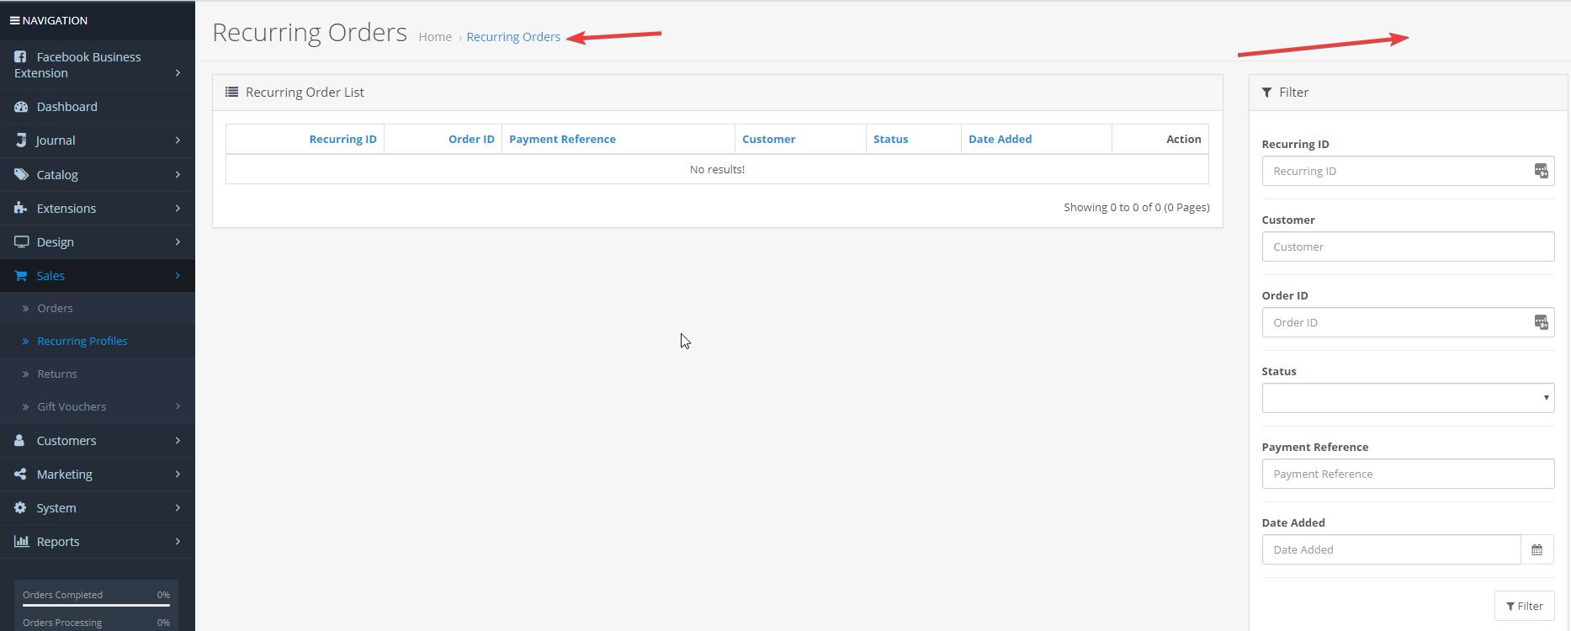Click the calendar icon beside Date Added
Image resolution: width=1571 pixels, height=631 pixels.
coord(1537,549)
